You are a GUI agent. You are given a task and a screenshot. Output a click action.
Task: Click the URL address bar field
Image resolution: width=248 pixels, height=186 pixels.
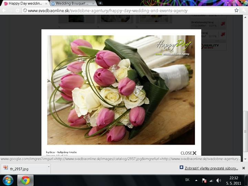(x=127, y=10)
